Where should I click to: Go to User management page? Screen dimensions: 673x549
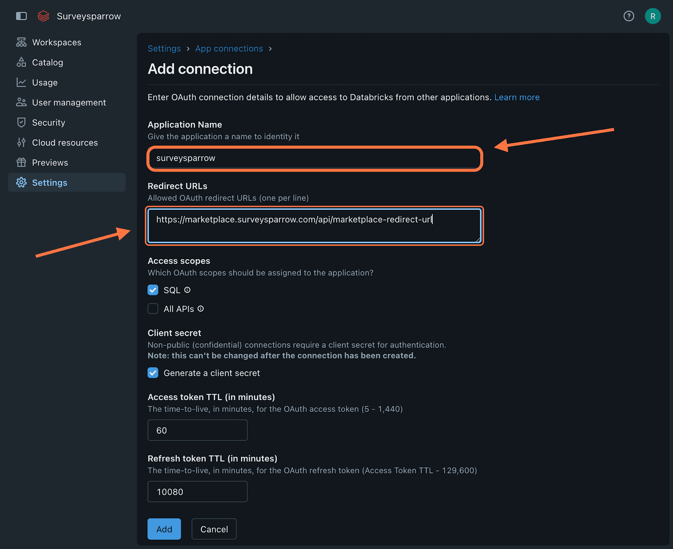pyautogui.click(x=69, y=103)
